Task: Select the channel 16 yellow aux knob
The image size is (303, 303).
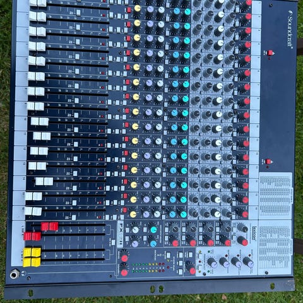Action: (x=133, y=214)
